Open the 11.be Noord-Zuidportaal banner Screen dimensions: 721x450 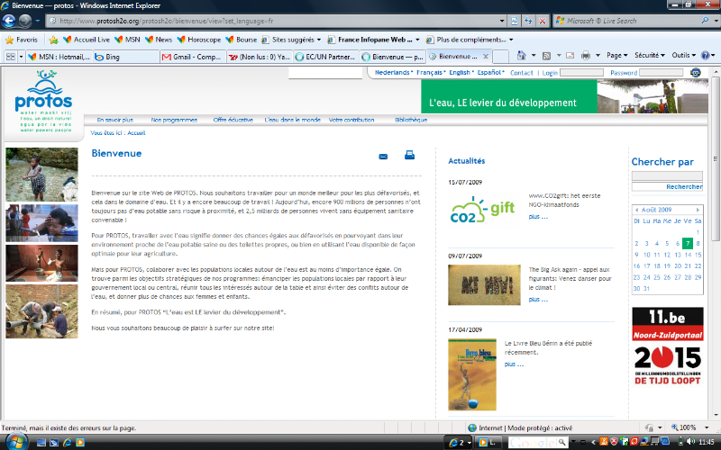point(667,324)
